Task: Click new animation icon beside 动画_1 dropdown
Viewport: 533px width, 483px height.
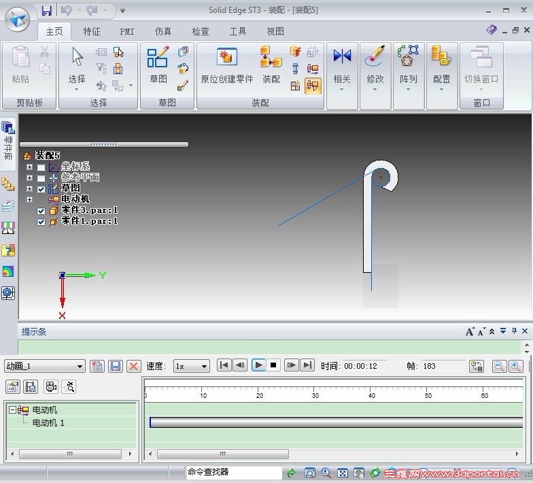Action: (97, 366)
